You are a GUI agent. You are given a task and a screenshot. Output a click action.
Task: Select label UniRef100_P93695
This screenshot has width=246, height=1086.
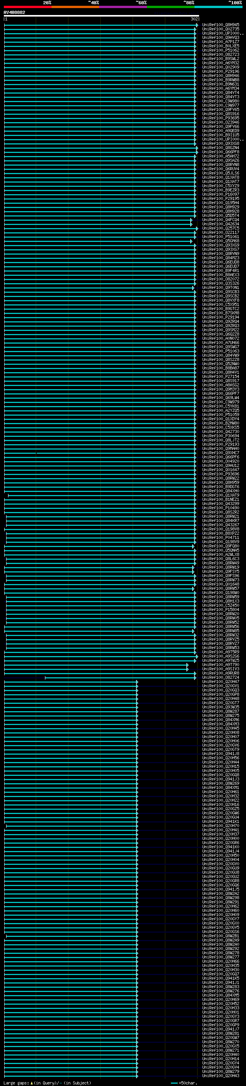[221, 118]
